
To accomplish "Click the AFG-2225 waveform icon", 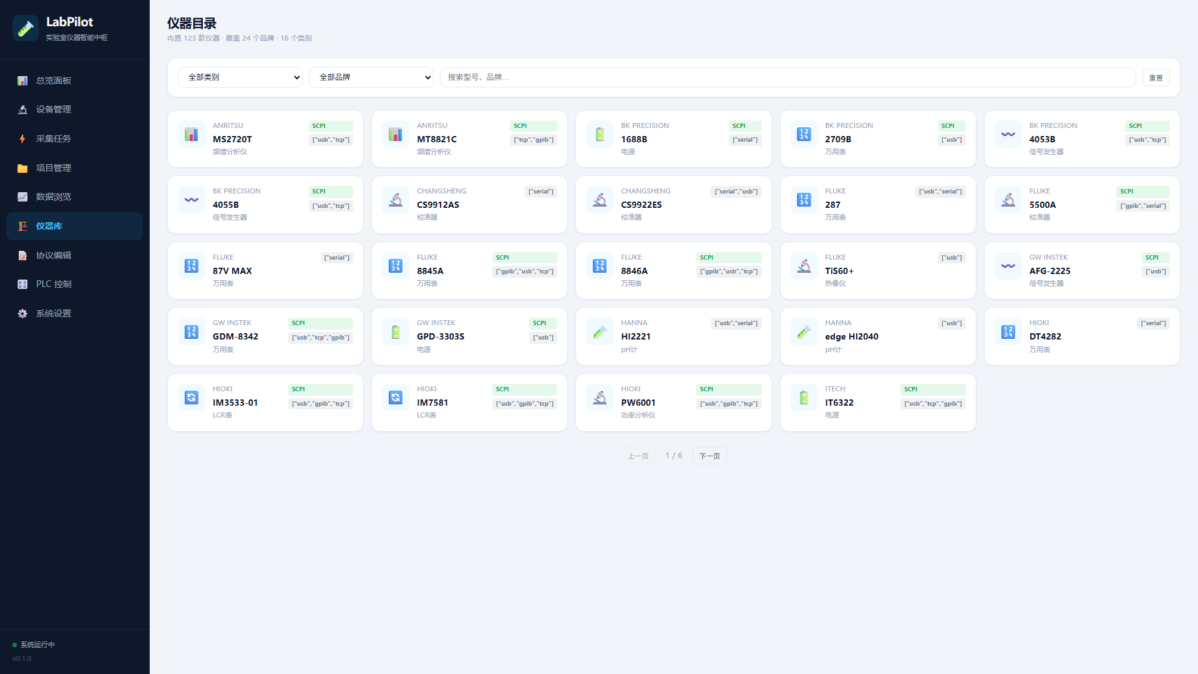I will click(1008, 266).
